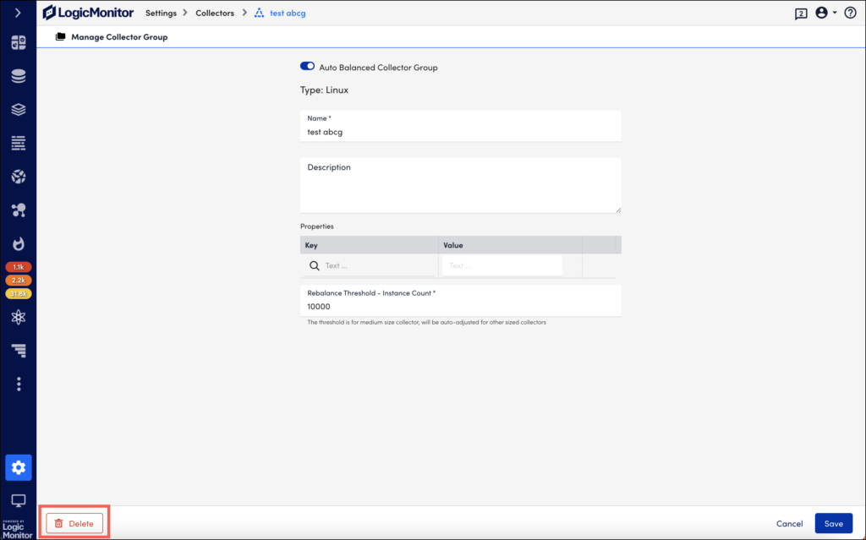This screenshot has height=540, width=866.
Task: Disable the Auto Balanced Collector Group toggle
Action: (x=307, y=65)
